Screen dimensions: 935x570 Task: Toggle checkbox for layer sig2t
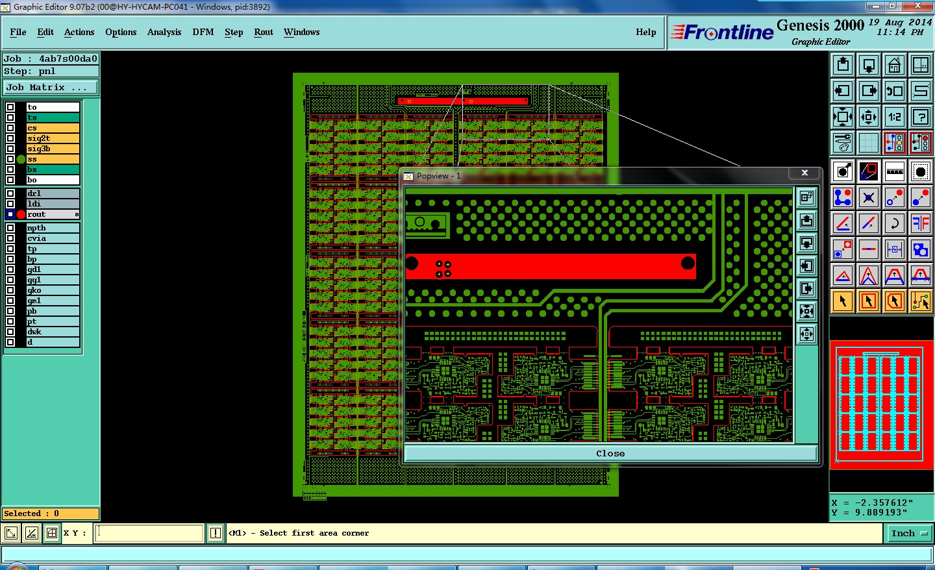10,138
